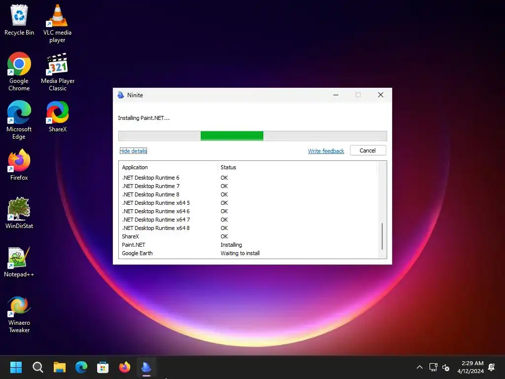This screenshot has height=379, width=505.
Task: Open the Write feedback link
Action: tap(326, 151)
